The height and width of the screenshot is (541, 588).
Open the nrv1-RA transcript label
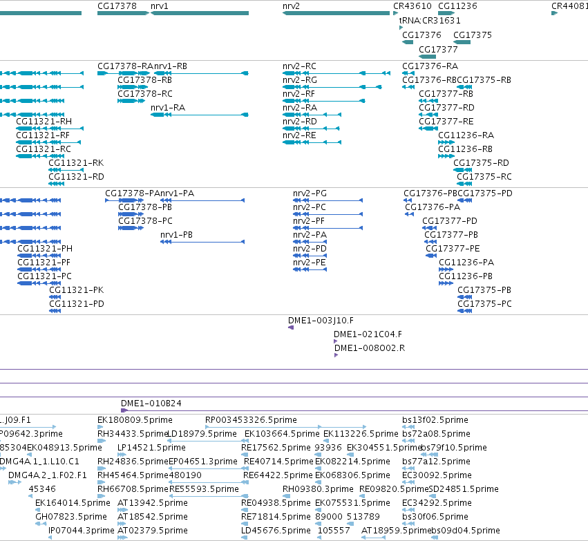[168, 108]
